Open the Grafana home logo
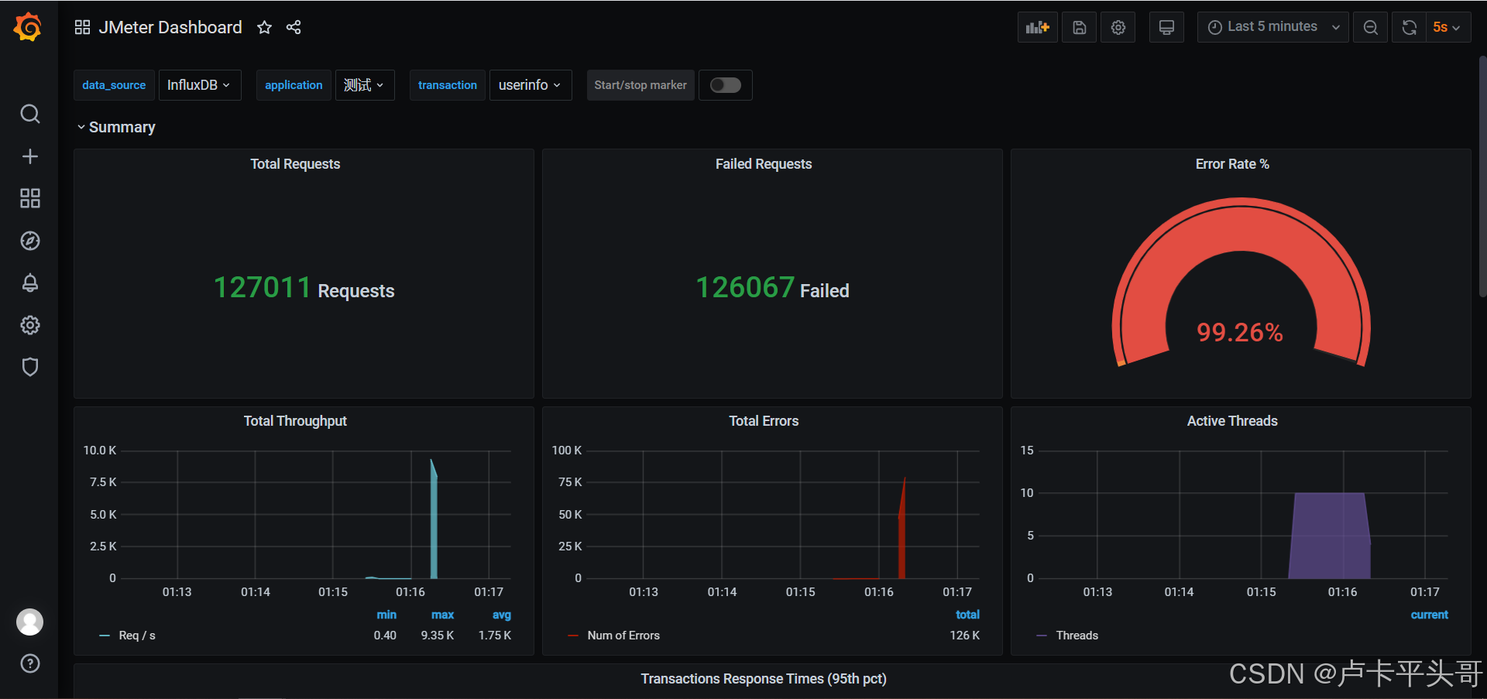The width and height of the screenshot is (1487, 699). click(28, 27)
